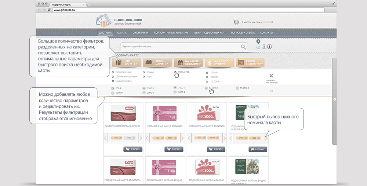Collapse the side panel with « handle
Image resolution: width=367 pixels, height=186 pixels.
335,99
